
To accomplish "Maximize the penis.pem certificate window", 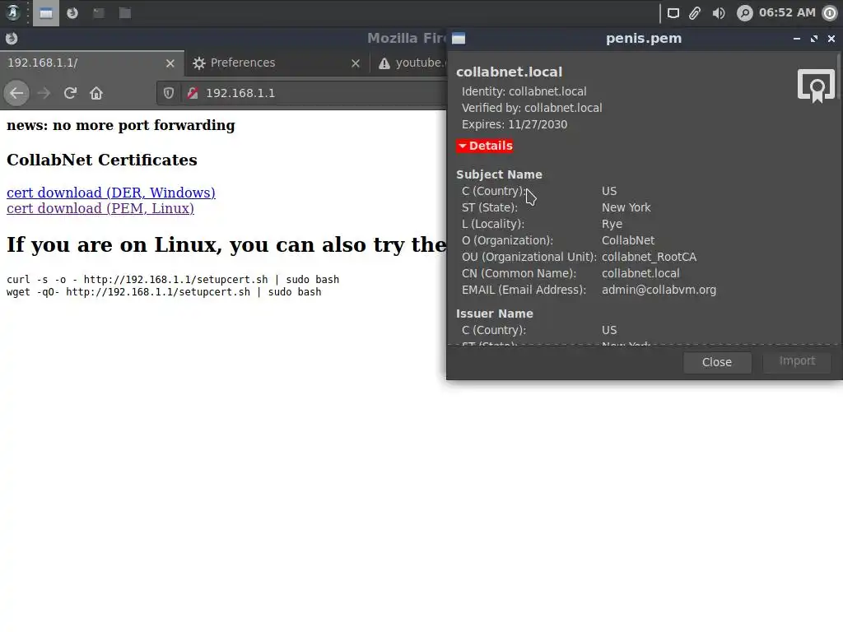I will pos(814,39).
